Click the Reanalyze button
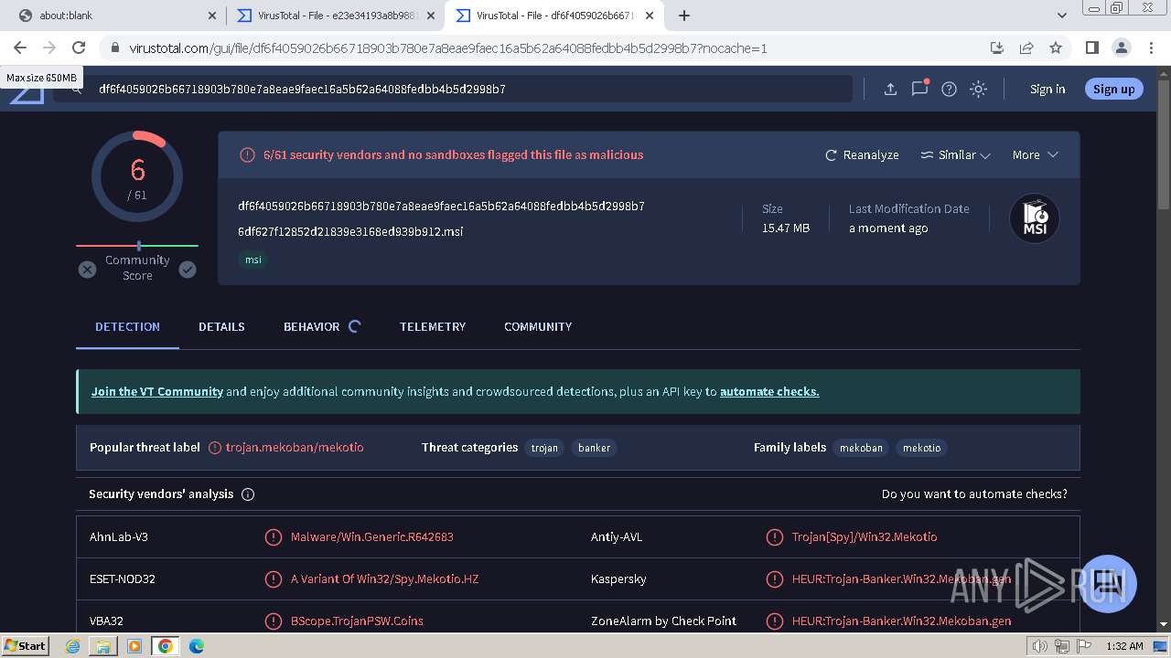Viewport: 1171px width, 658px height. (x=862, y=155)
